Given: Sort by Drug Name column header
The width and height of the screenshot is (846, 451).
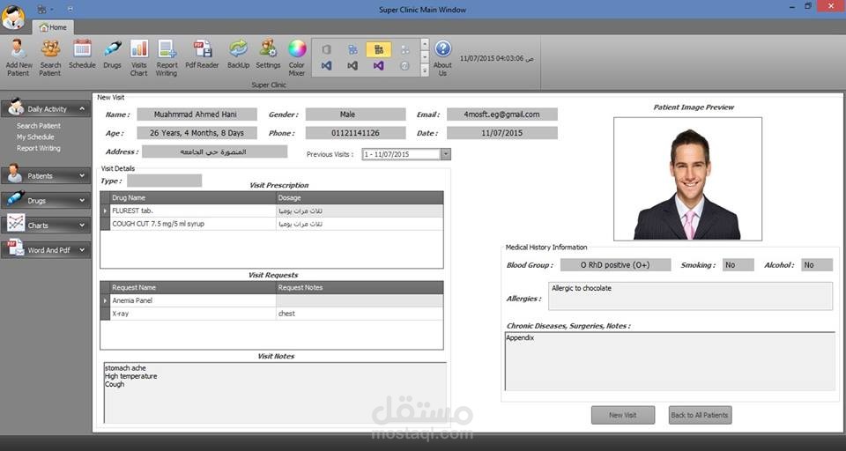Looking at the screenshot, I should [193, 197].
